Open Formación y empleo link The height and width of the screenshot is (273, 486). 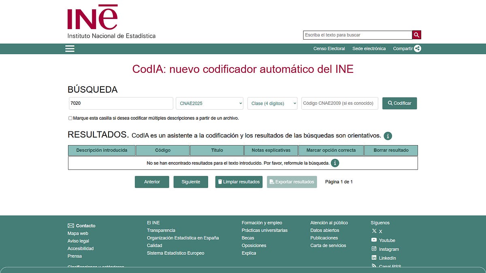(x=262, y=223)
